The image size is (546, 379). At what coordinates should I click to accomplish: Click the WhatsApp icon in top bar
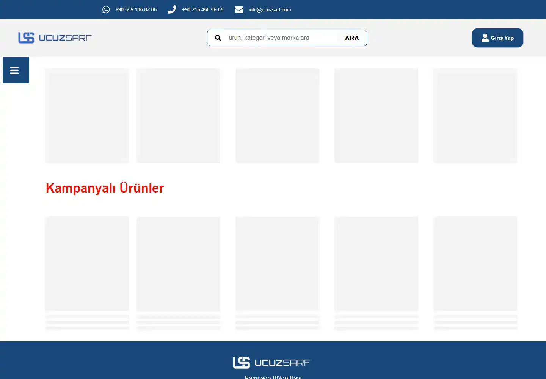(x=106, y=9)
